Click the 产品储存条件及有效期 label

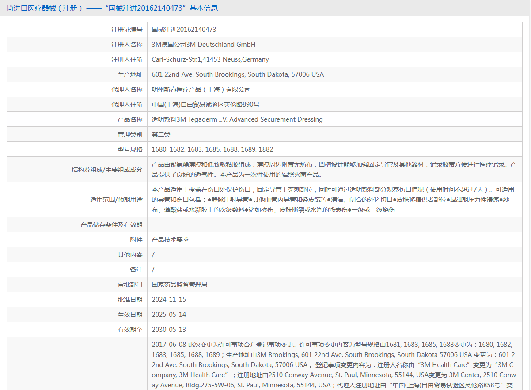[x=111, y=225]
